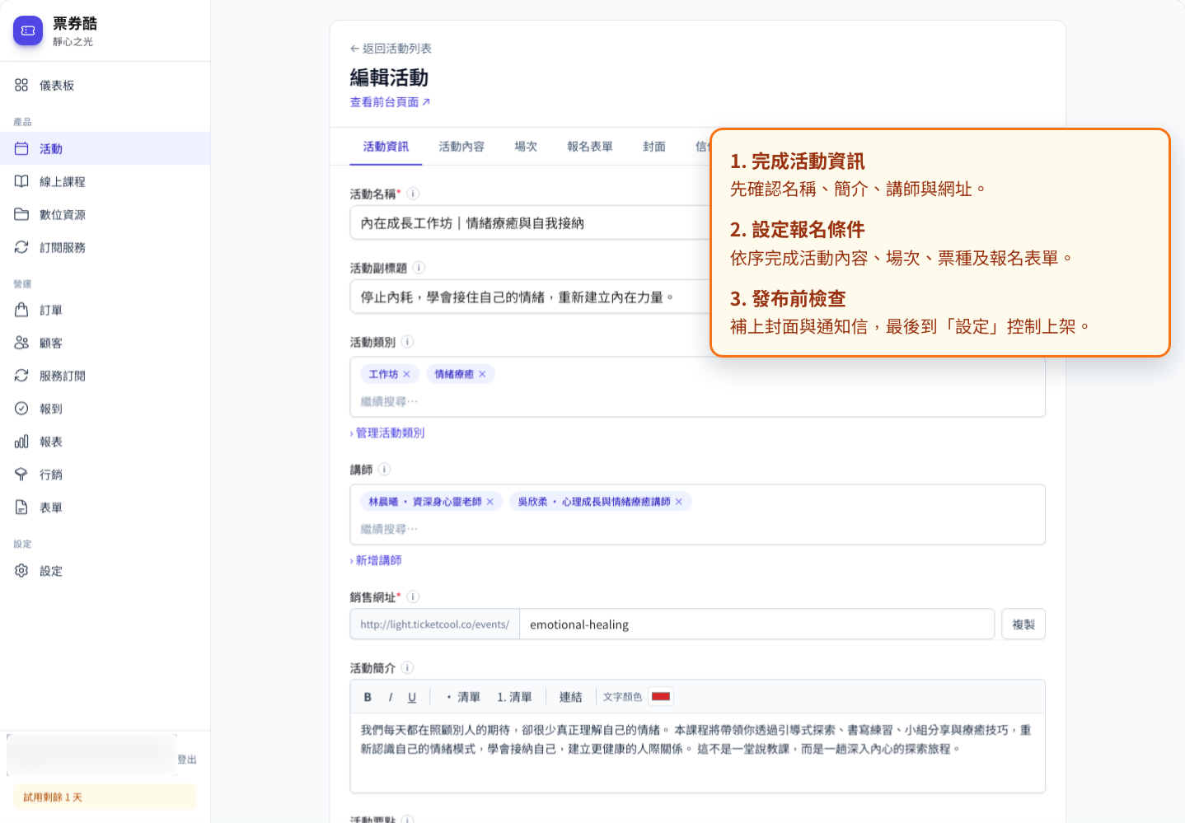Insert bulleted 清單 in editor
This screenshot has height=823, width=1185.
463,697
